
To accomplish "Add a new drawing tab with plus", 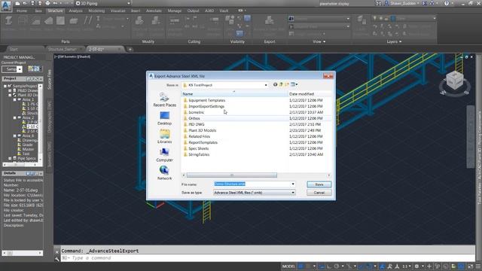I will click(130, 49).
